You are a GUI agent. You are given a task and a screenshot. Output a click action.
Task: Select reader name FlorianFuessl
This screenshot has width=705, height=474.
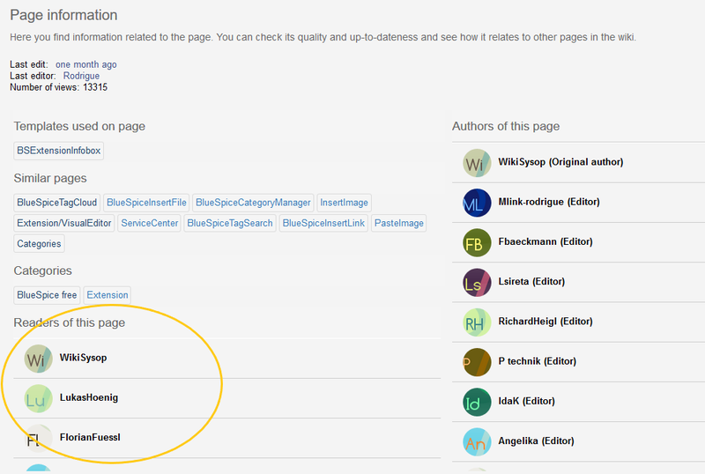click(90, 437)
